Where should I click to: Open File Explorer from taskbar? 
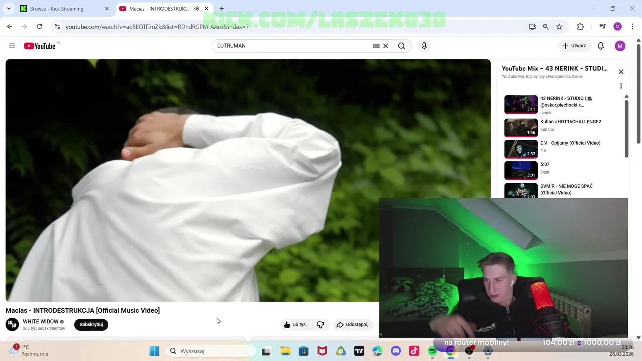pyautogui.click(x=285, y=351)
